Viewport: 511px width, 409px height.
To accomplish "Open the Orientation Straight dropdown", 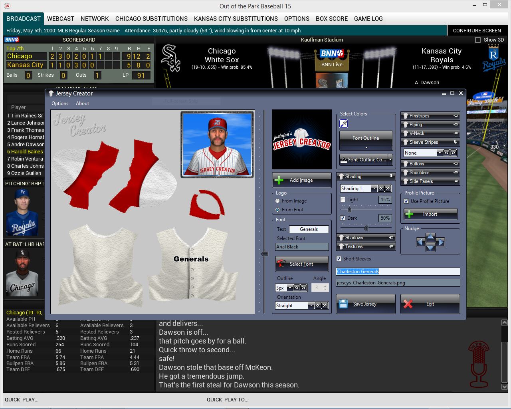I will click(x=311, y=306).
